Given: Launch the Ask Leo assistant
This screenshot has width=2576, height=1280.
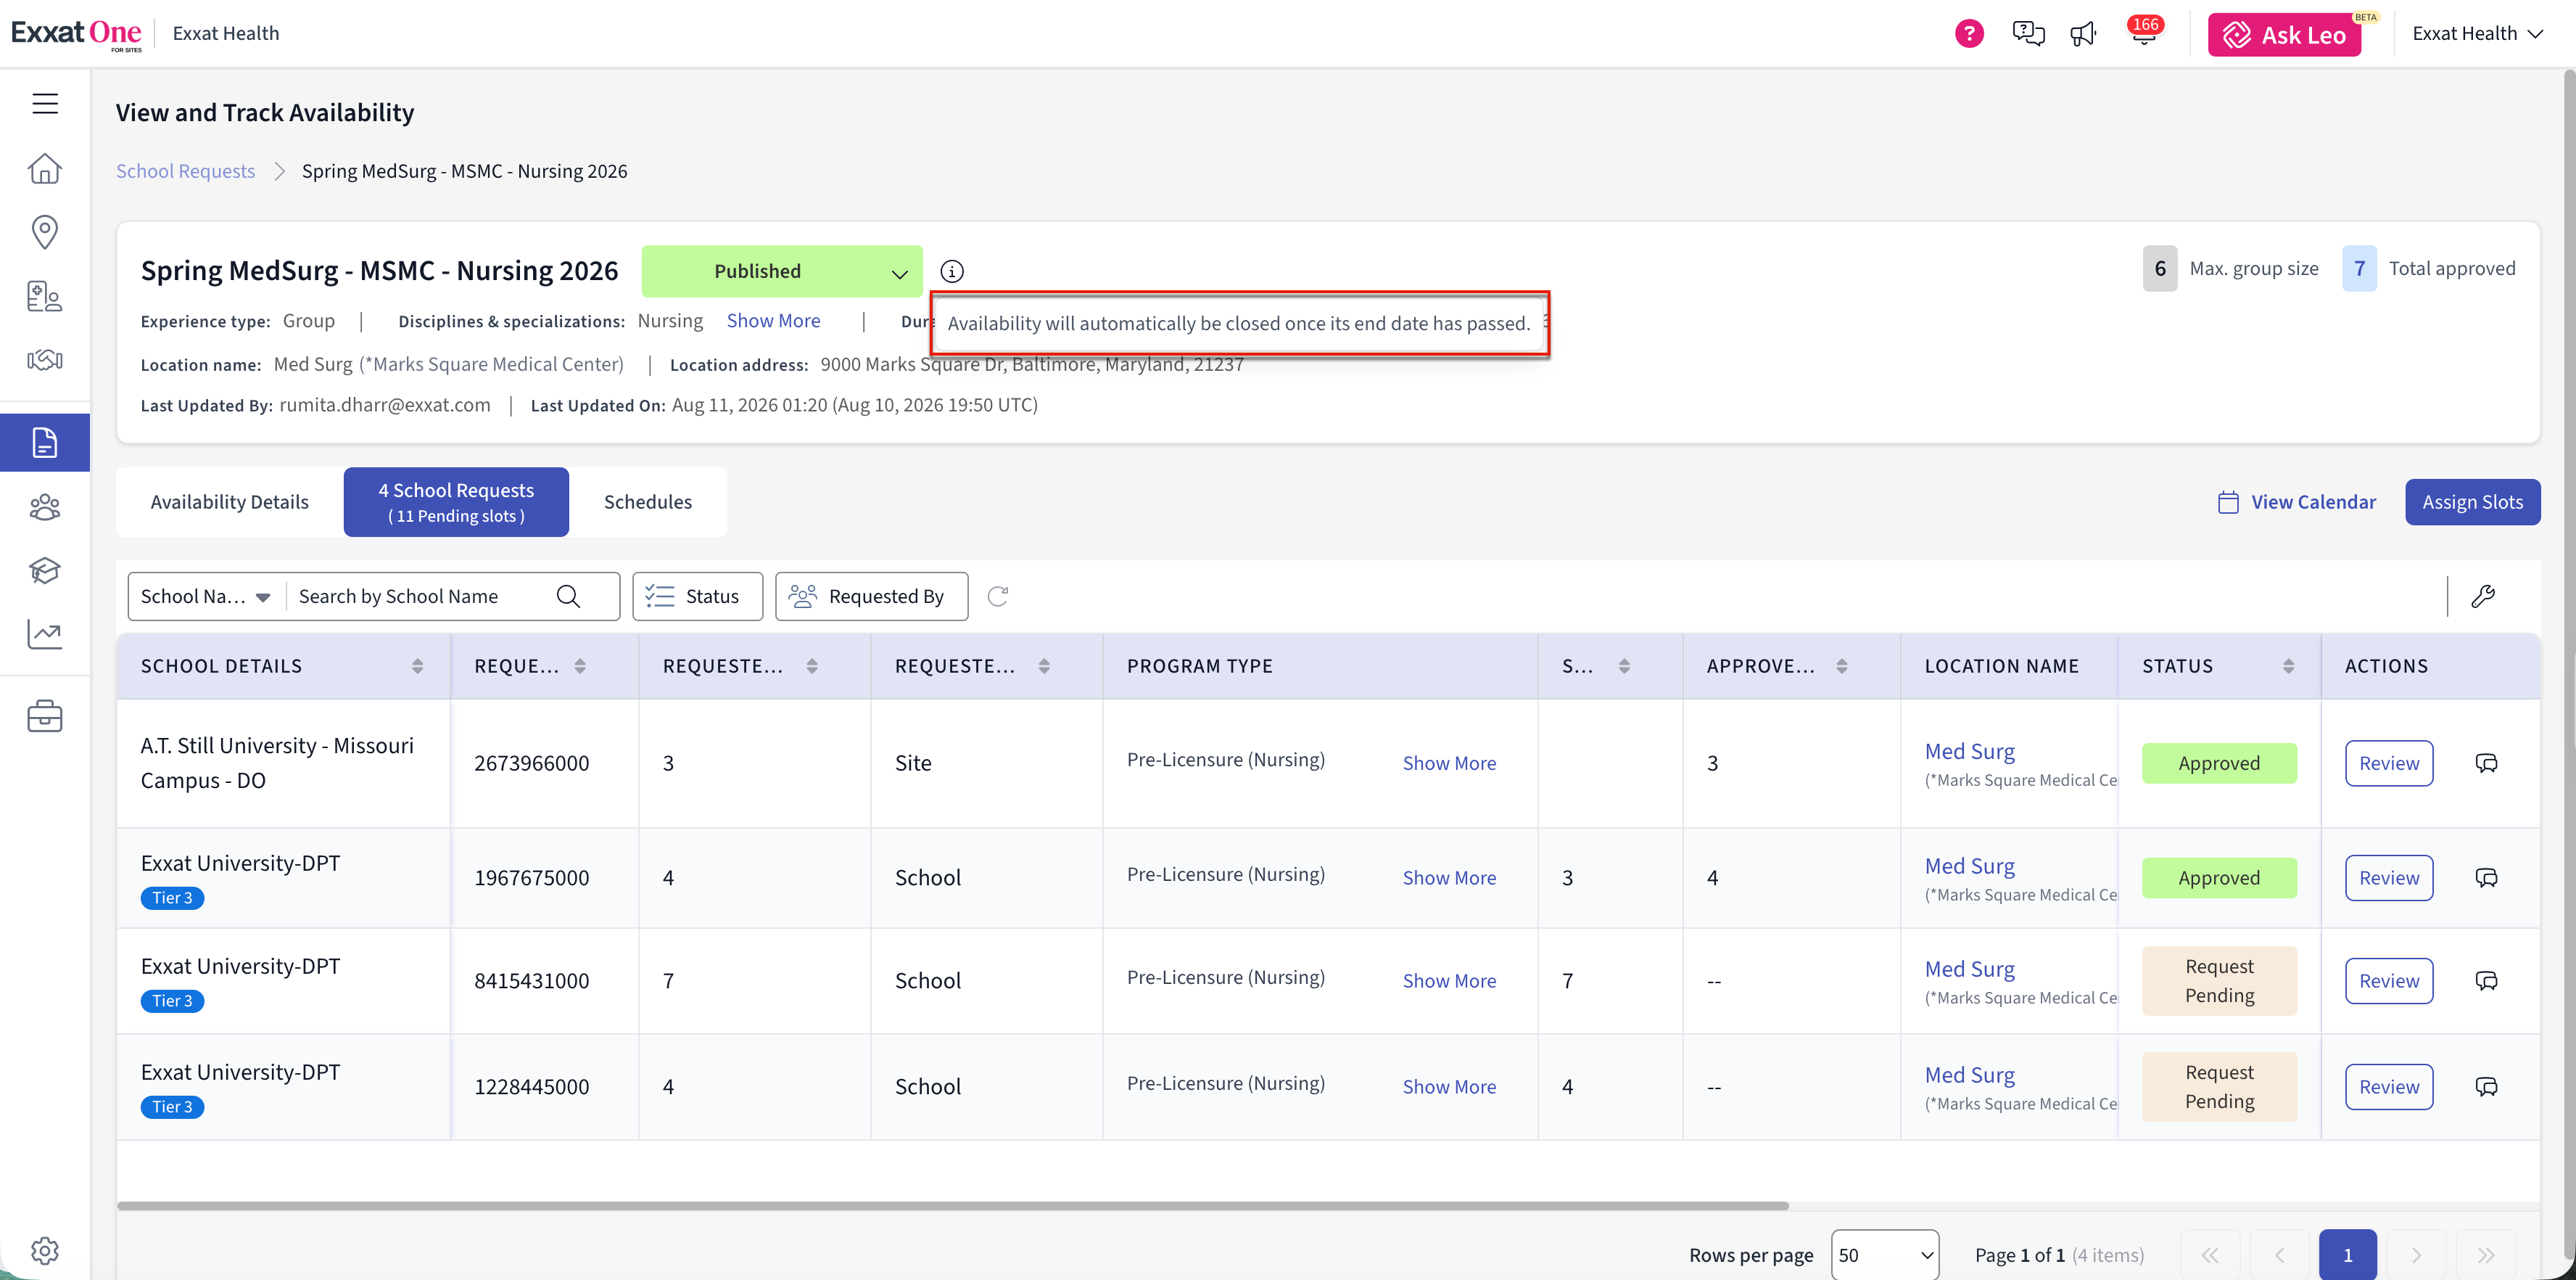Looking at the screenshot, I should click(2284, 35).
